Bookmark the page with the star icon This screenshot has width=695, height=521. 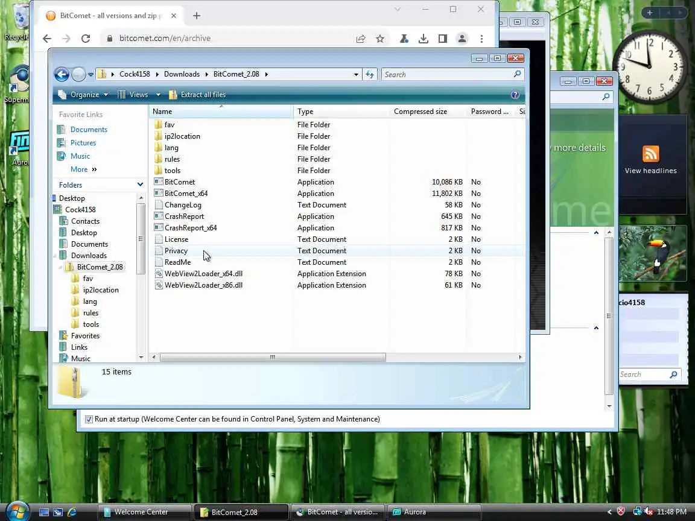[380, 39]
